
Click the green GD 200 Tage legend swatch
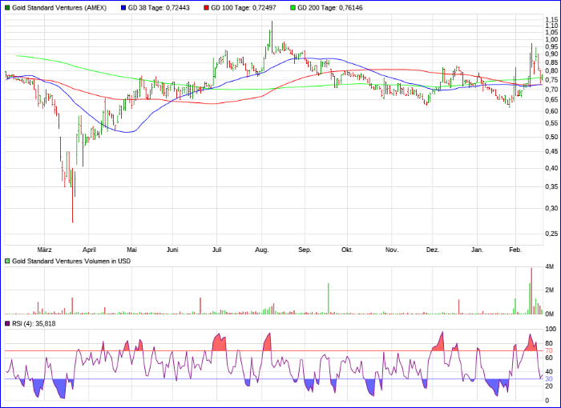(x=293, y=7)
